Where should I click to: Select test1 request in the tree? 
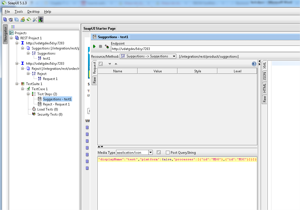tap(46, 58)
